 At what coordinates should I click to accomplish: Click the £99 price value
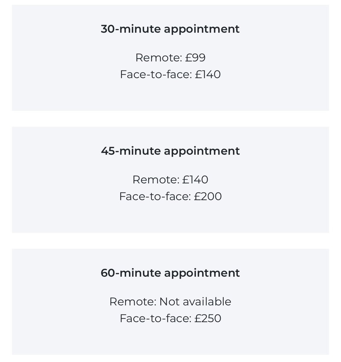pyautogui.click(x=195, y=58)
